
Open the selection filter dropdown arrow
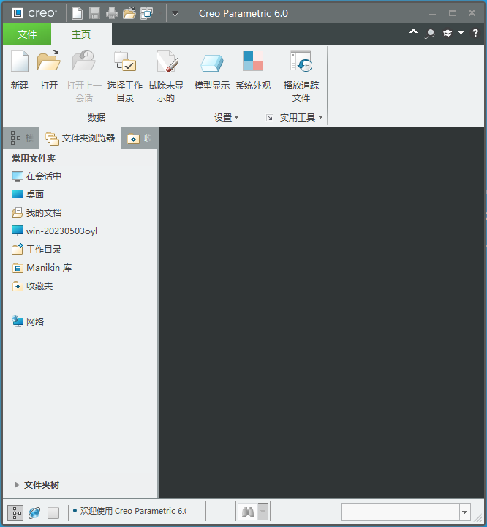465,512
